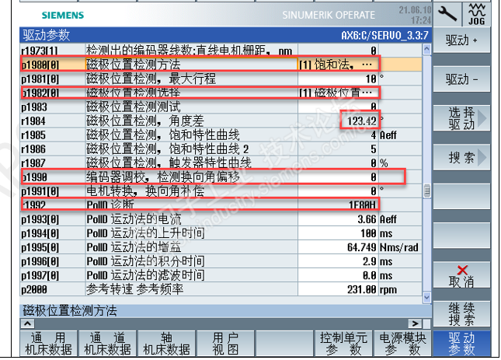Select parameter row r1984
This screenshot has height=360, width=501.
221,121
